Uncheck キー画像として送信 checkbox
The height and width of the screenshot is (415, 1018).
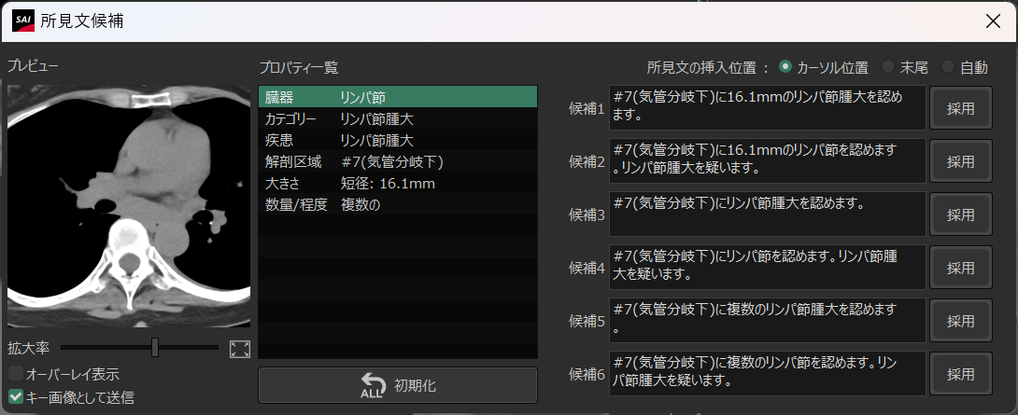(16, 397)
